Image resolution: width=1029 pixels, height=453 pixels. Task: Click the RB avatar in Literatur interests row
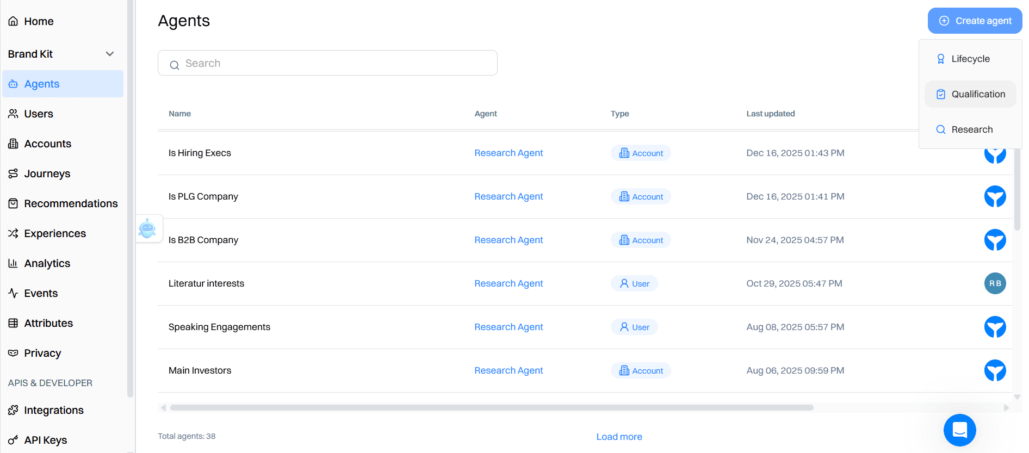click(995, 283)
